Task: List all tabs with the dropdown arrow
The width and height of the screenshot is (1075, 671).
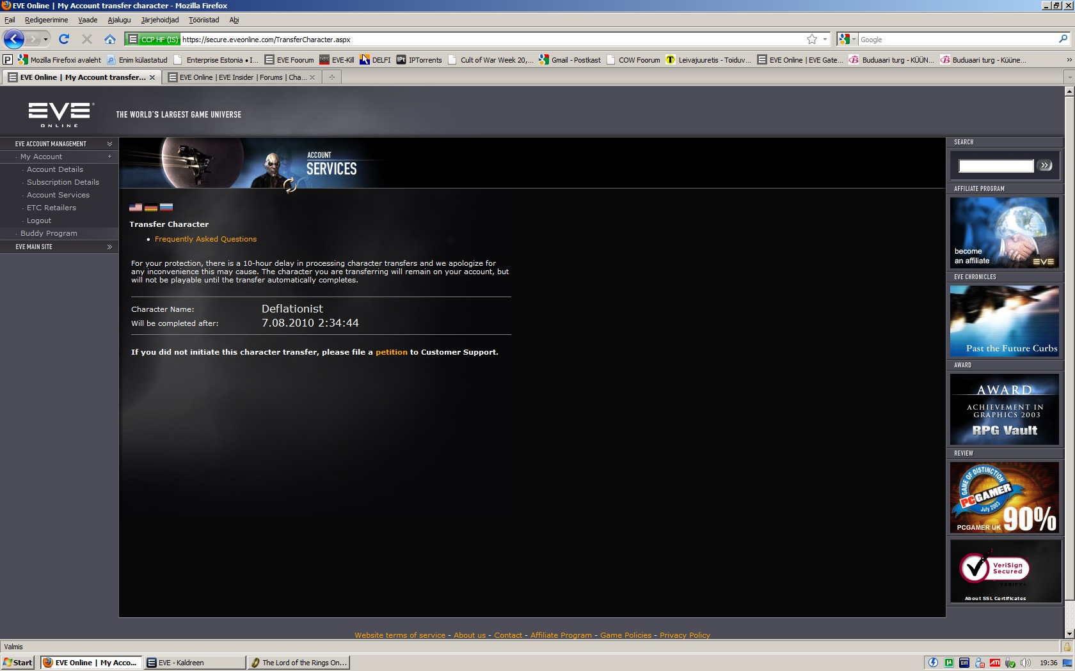Action: point(1069,77)
